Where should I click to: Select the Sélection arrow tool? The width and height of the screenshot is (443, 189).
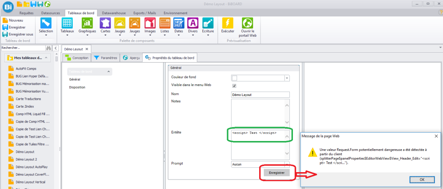[x=46, y=23]
